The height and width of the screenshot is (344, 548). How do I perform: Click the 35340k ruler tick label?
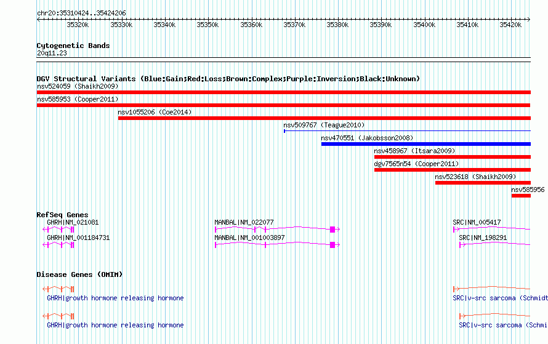click(x=164, y=25)
